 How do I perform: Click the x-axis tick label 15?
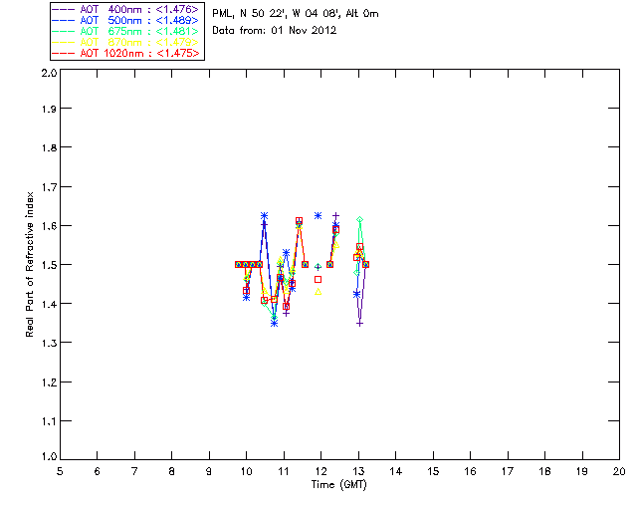(x=433, y=471)
